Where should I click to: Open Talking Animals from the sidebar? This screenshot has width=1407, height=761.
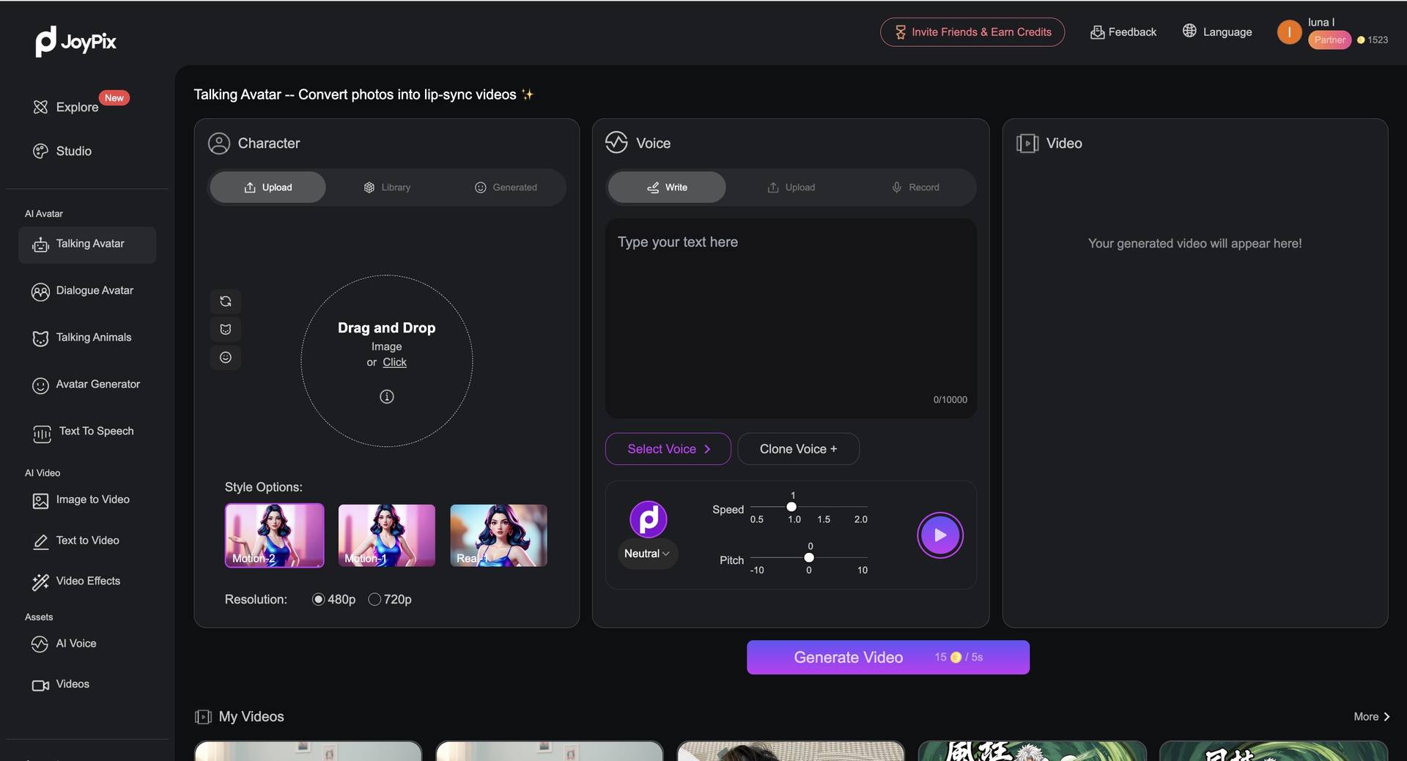pos(93,338)
